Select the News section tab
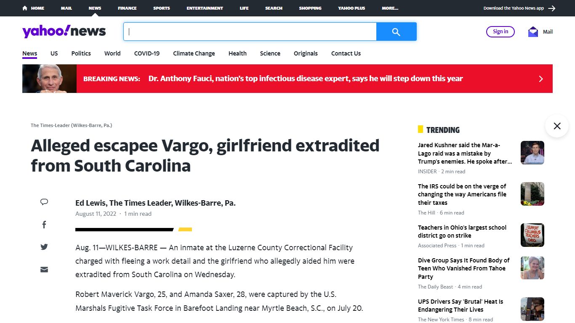Screen dimensions: 575x323 30,53
